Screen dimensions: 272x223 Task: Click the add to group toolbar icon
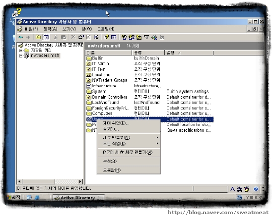(162, 37)
